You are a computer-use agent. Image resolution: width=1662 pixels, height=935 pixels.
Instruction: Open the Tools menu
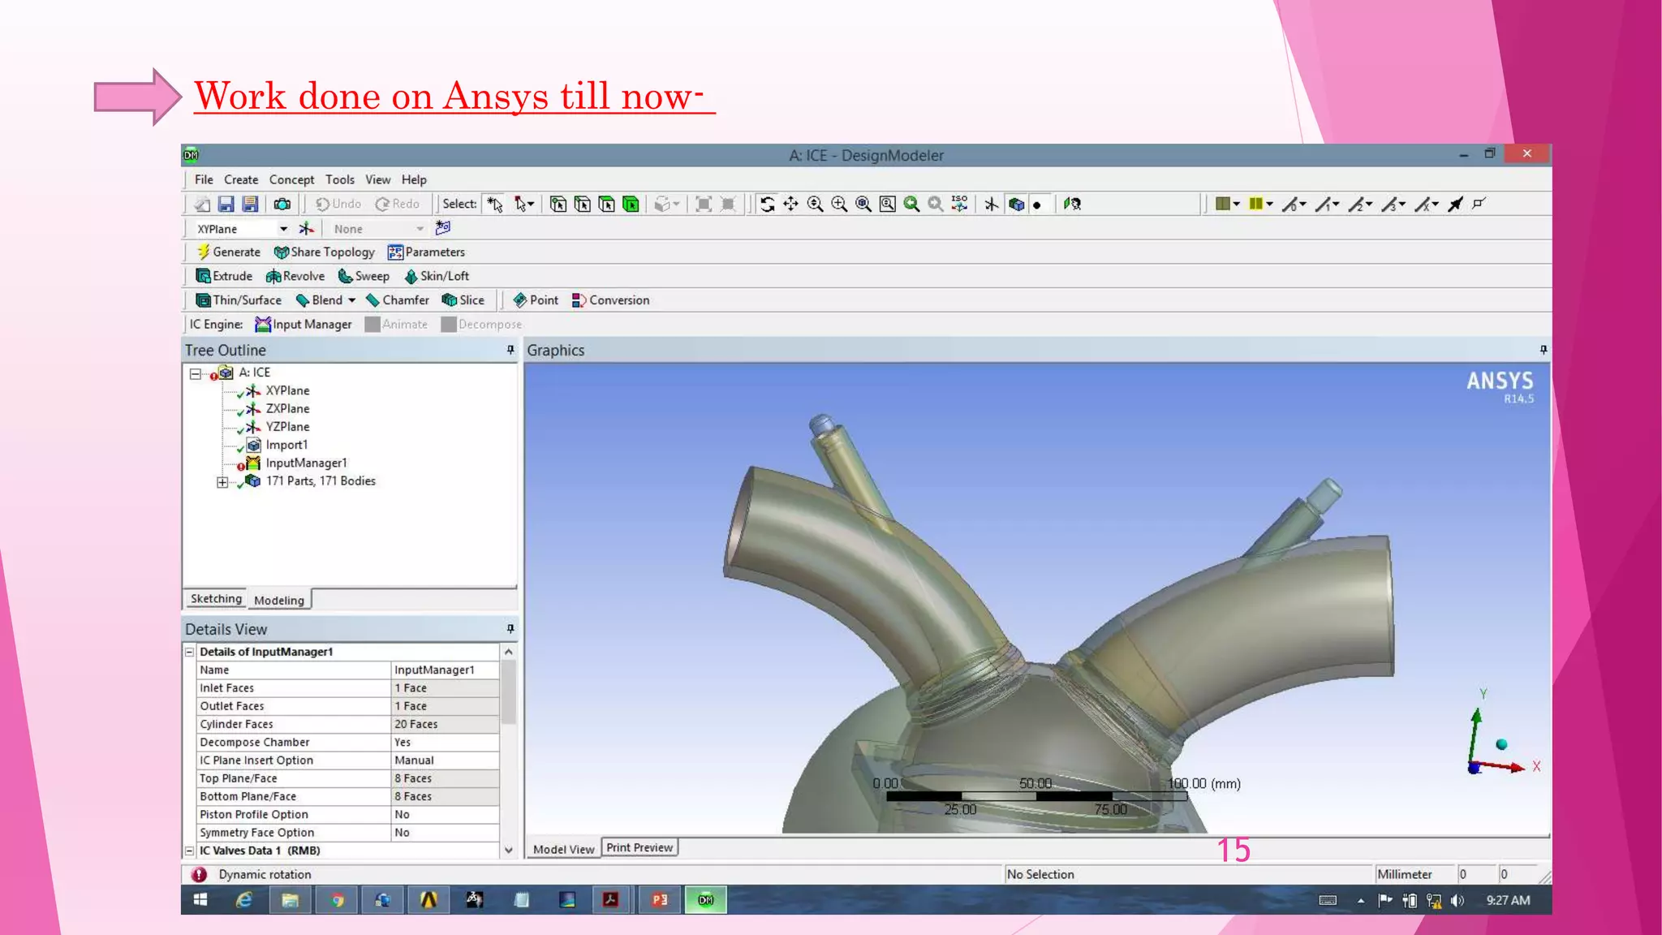[340, 180]
